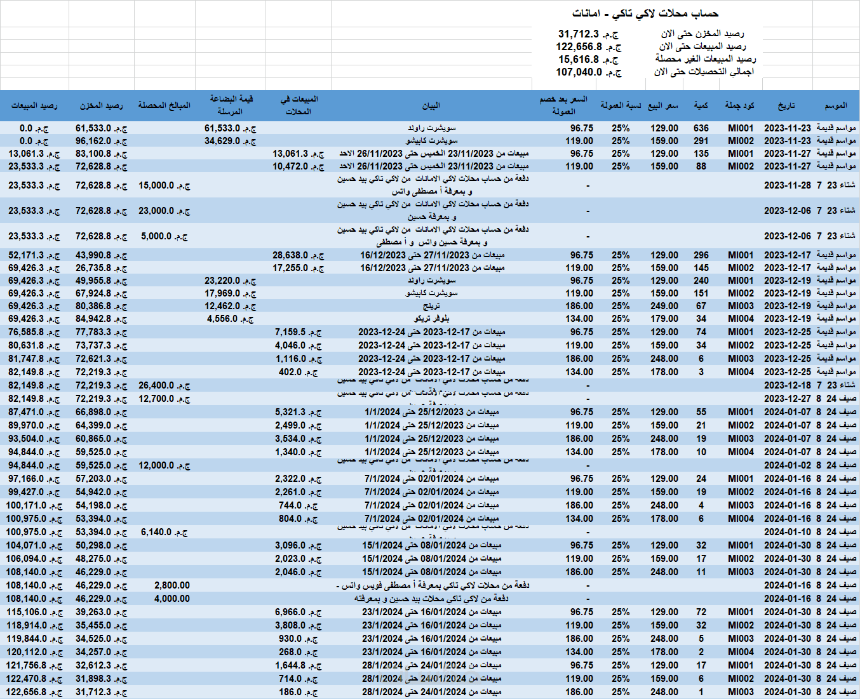Click shop sales cell 10,472.0
This screenshot has width=860, height=699.
point(299,166)
